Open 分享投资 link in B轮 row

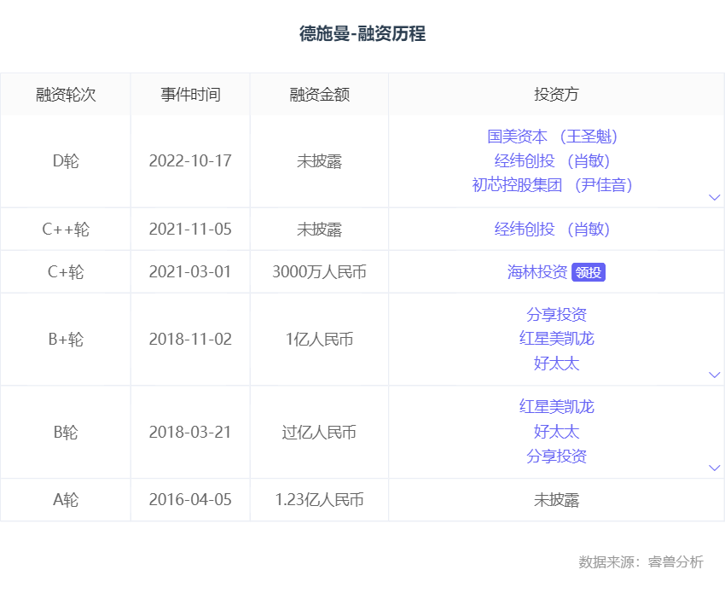tap(557, 456)
